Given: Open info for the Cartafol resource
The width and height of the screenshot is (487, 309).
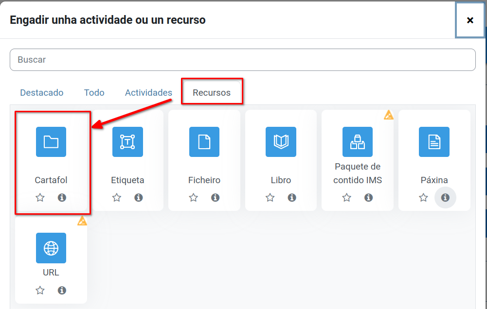Looking at the screenshot, I should coord(62,198).
